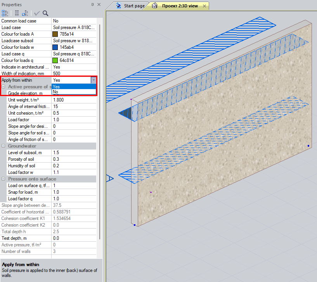
Task: Open the Apply from within dropdown arrow
Action: (x=93, y=80)
